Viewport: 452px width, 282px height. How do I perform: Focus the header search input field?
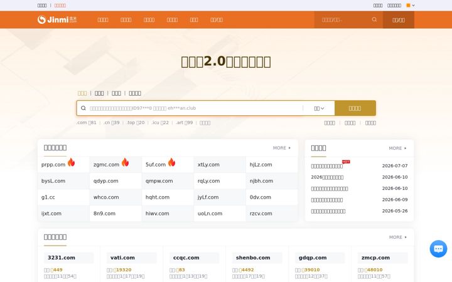(345, 19)
